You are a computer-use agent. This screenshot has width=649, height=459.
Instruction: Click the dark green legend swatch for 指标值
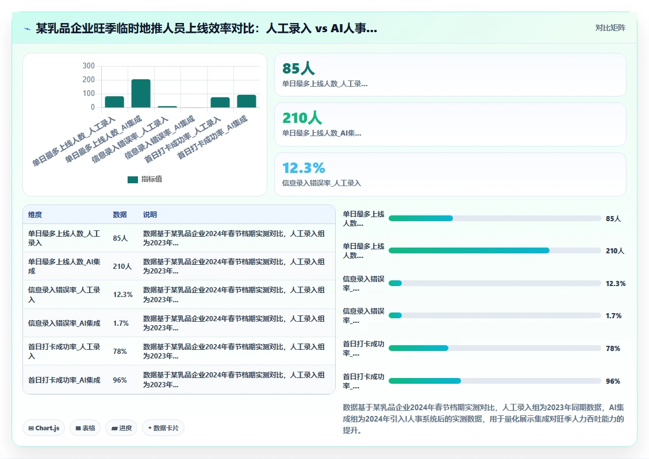tap(132, 179)
